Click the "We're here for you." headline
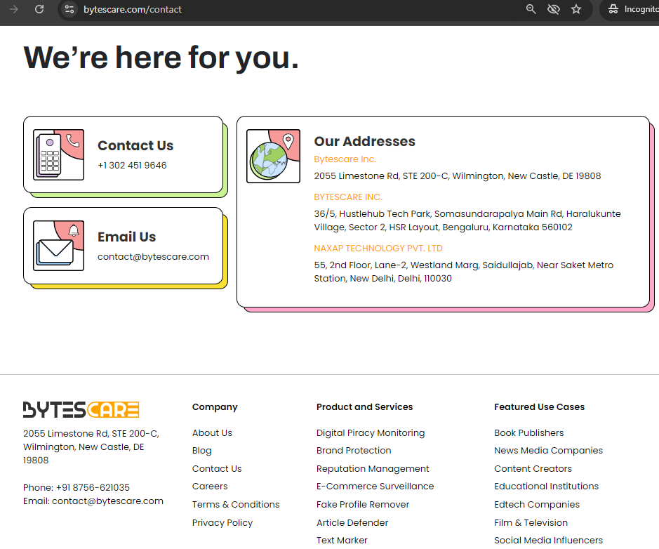This screenshot has height=549, width=659. (x=161, y=58)
